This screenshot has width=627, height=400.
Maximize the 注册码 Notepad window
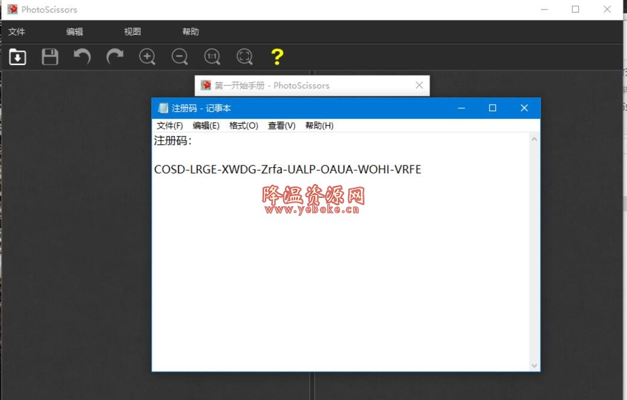tap(493, 108)
